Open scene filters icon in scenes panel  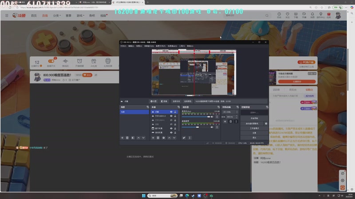click(x=133, y=138)
